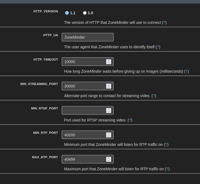200x184 pixels.
Task: Open help for HTTP_UA user agent
Action: pyautogui.click(x=158, y=47)
